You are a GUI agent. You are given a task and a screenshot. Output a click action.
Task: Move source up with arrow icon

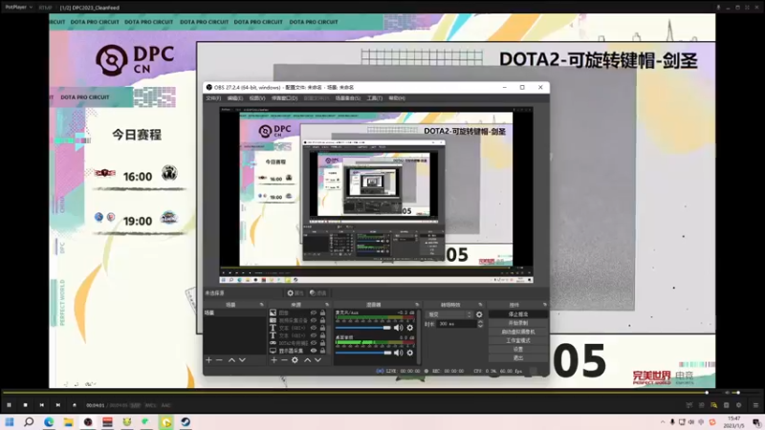coord(307,360)
